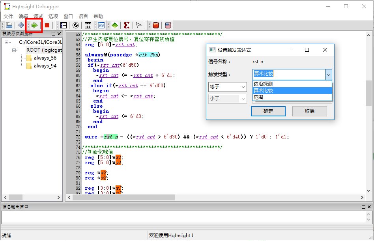374x241 pixels.
Task: Select always_56 in the hierarchy tree
Action: pyautogui.click(x=45, y=58)
